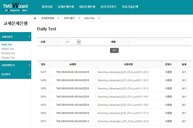Select Chapter Test in sidebar
The image size is (193, 128).
(x=8, y=58)
